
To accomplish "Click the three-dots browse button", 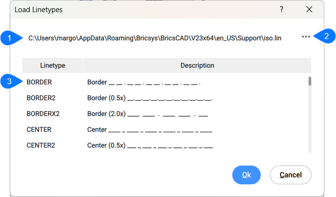I will coord(305,36).
